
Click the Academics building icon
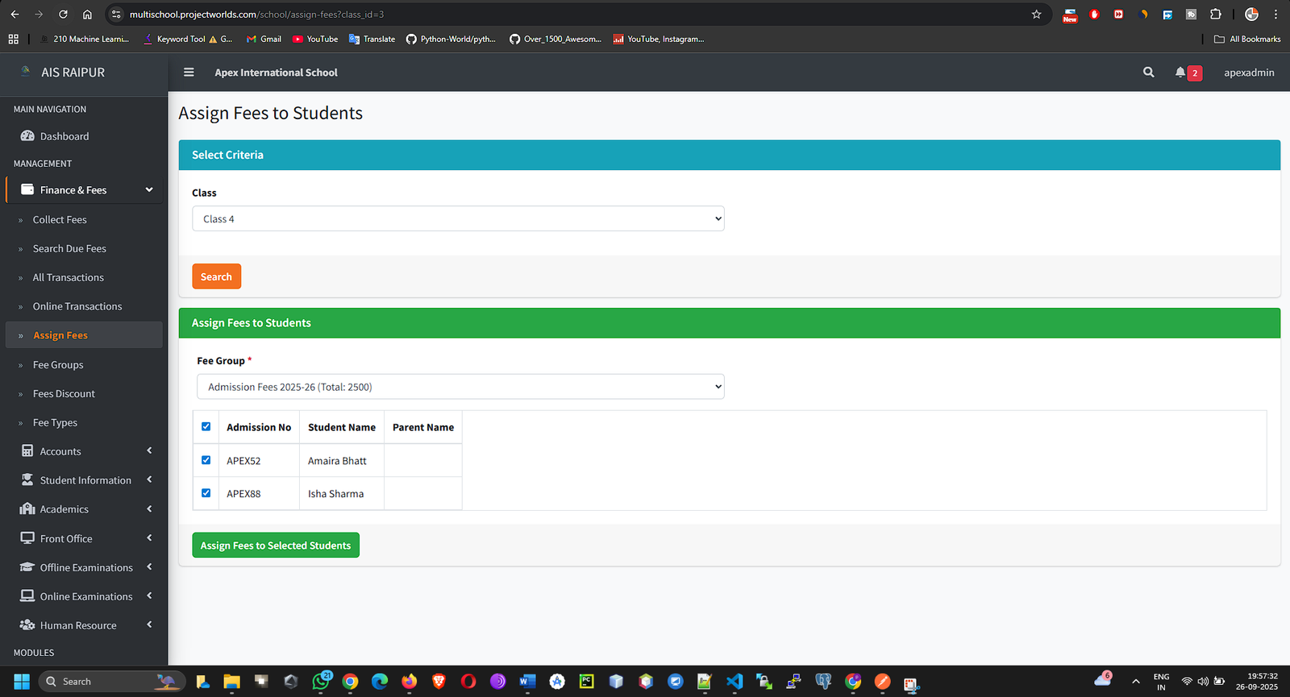tap(27, 509)
